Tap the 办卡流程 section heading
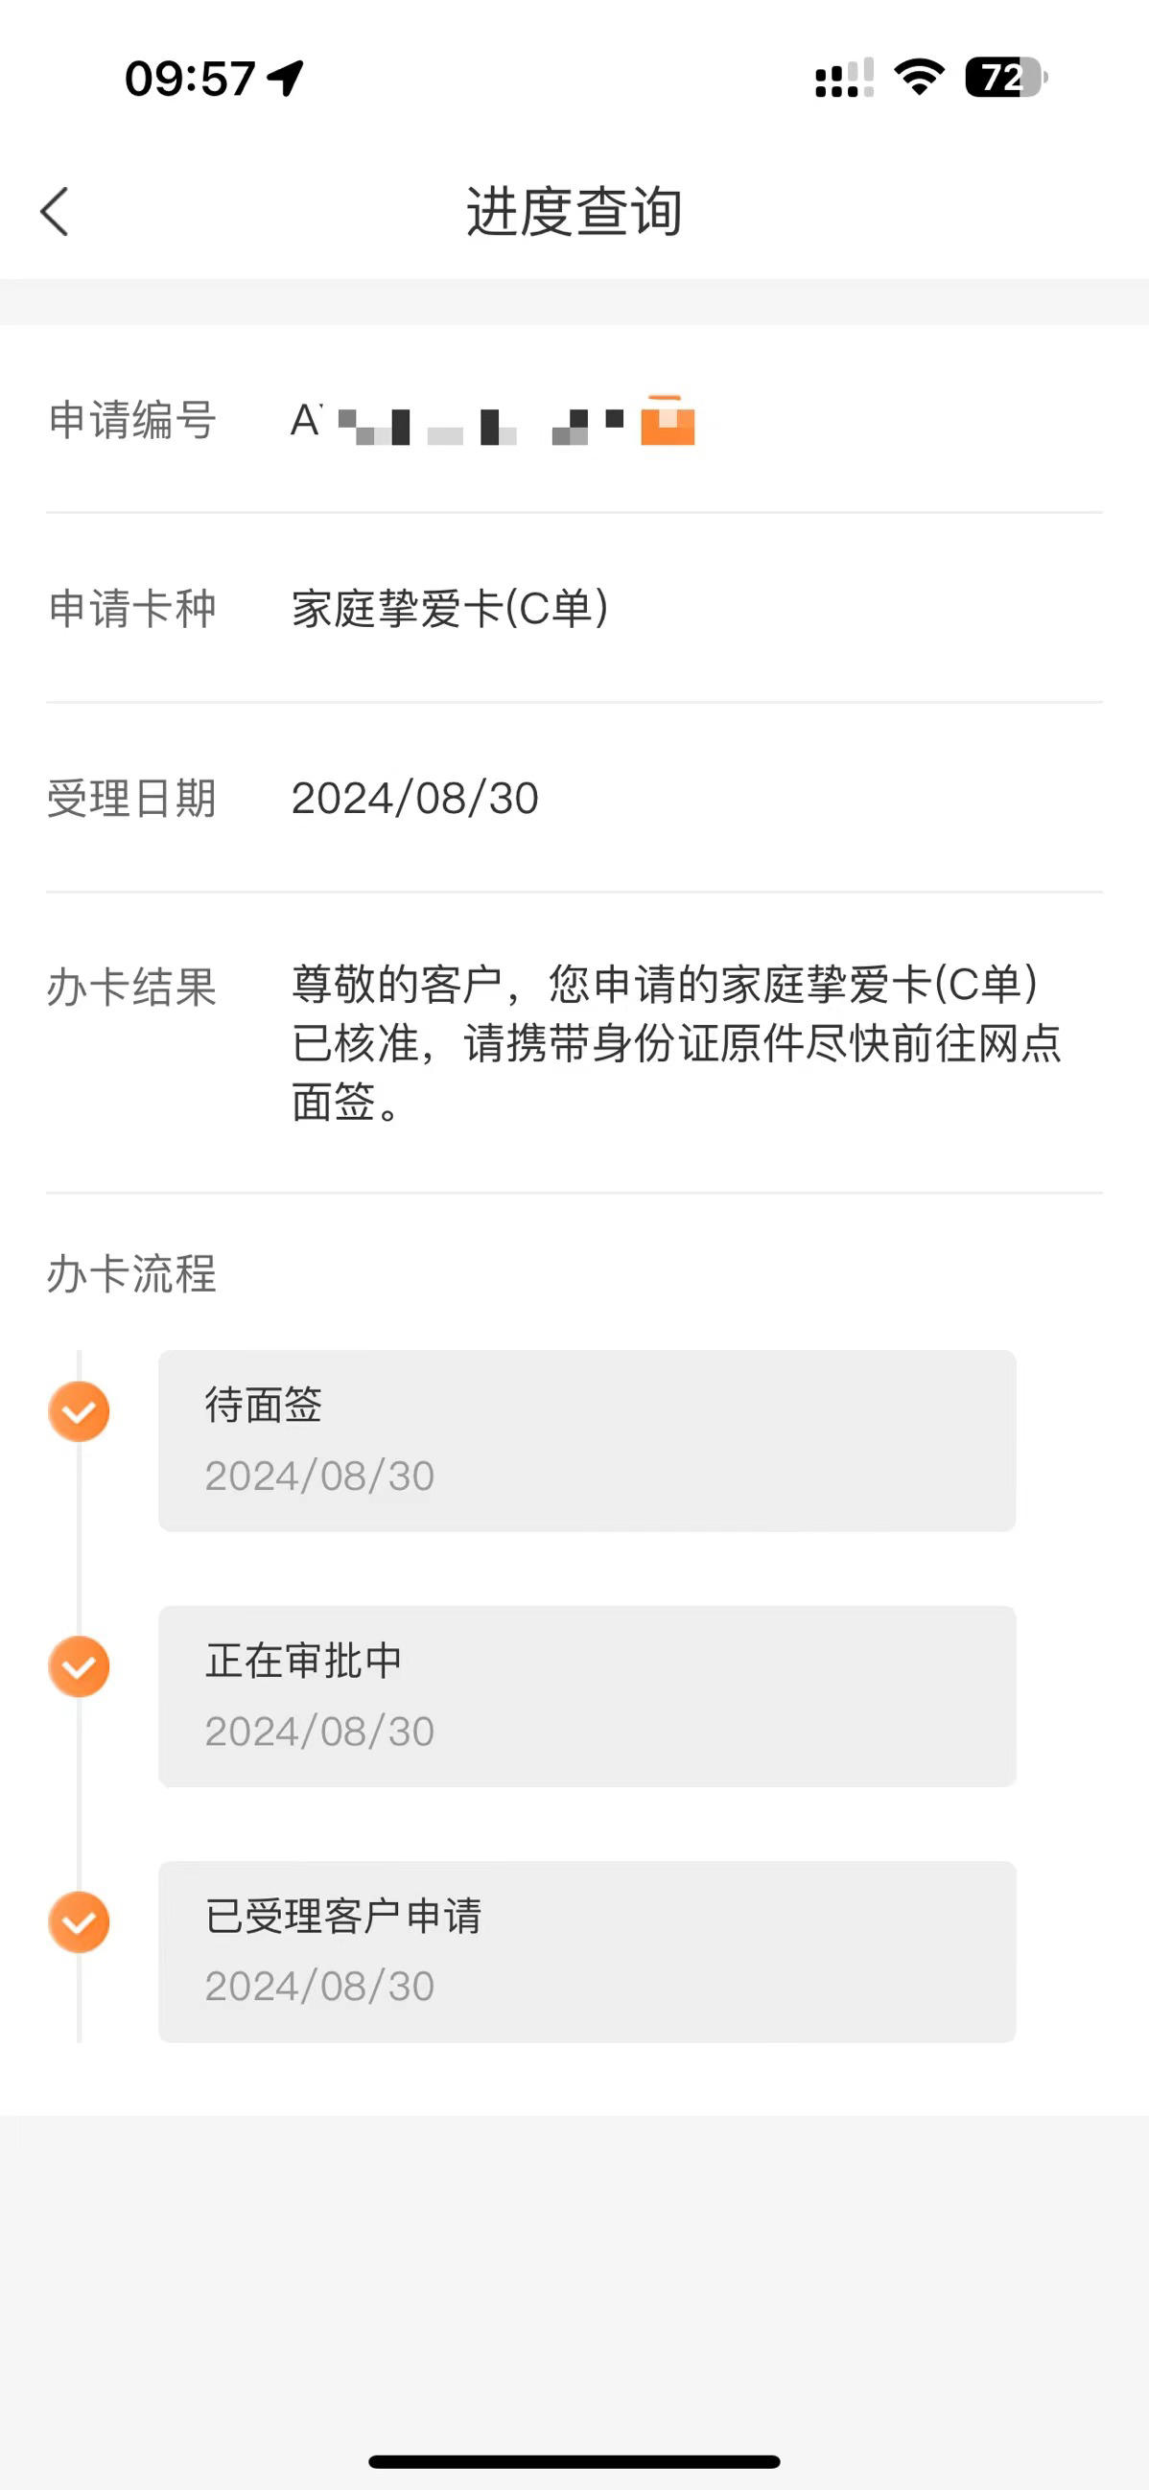The image size is (1149, 2490). click(x=131, y=1274)
